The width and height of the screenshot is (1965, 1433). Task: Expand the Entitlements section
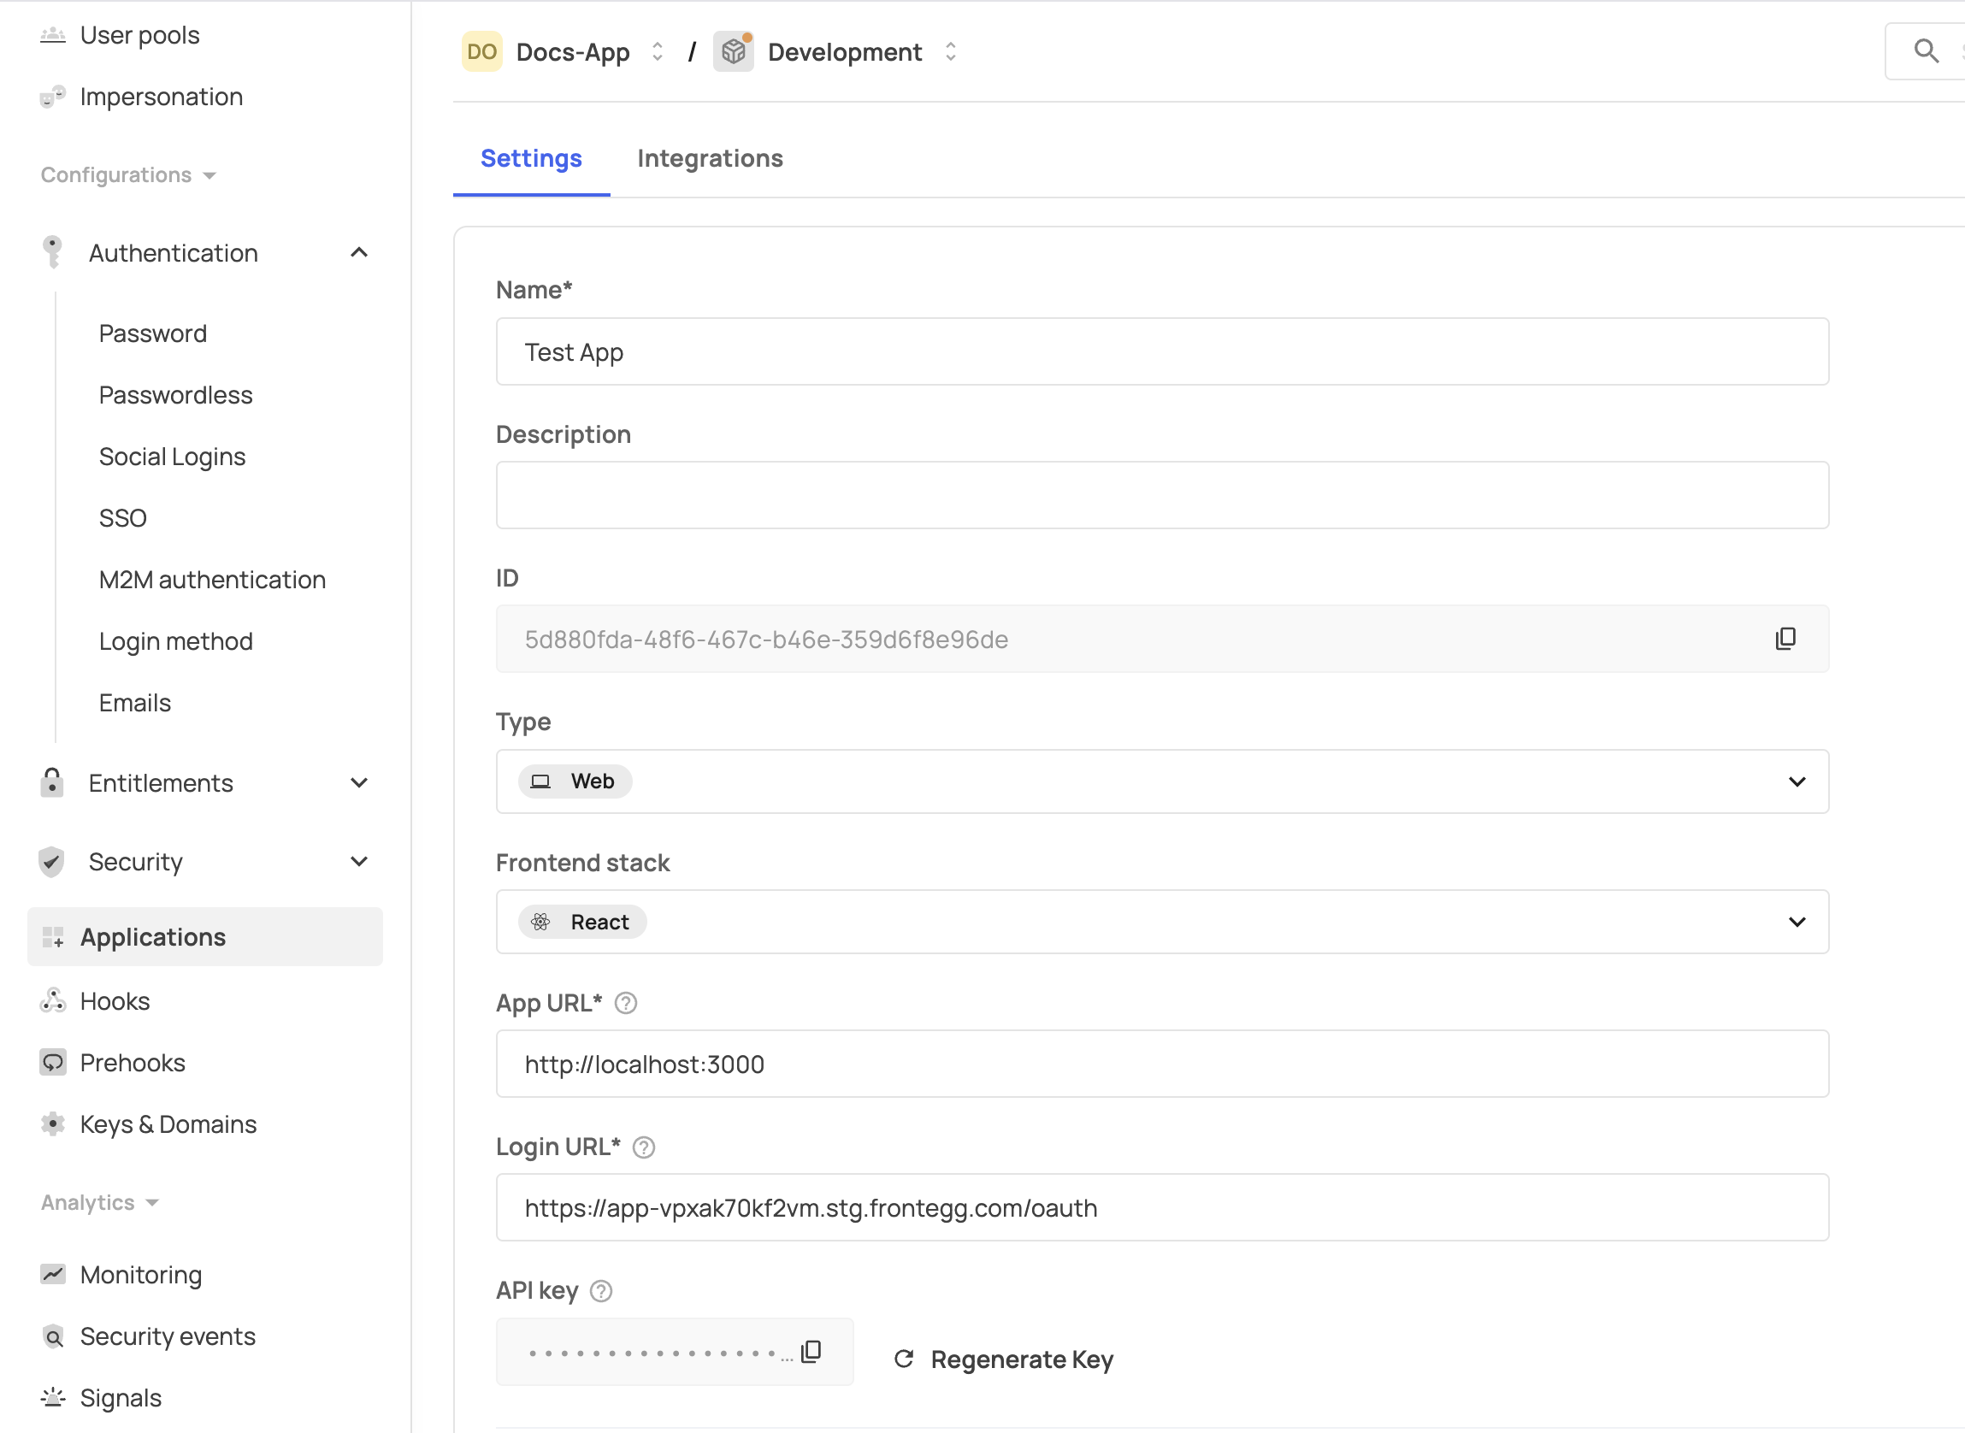click(358, 783)
